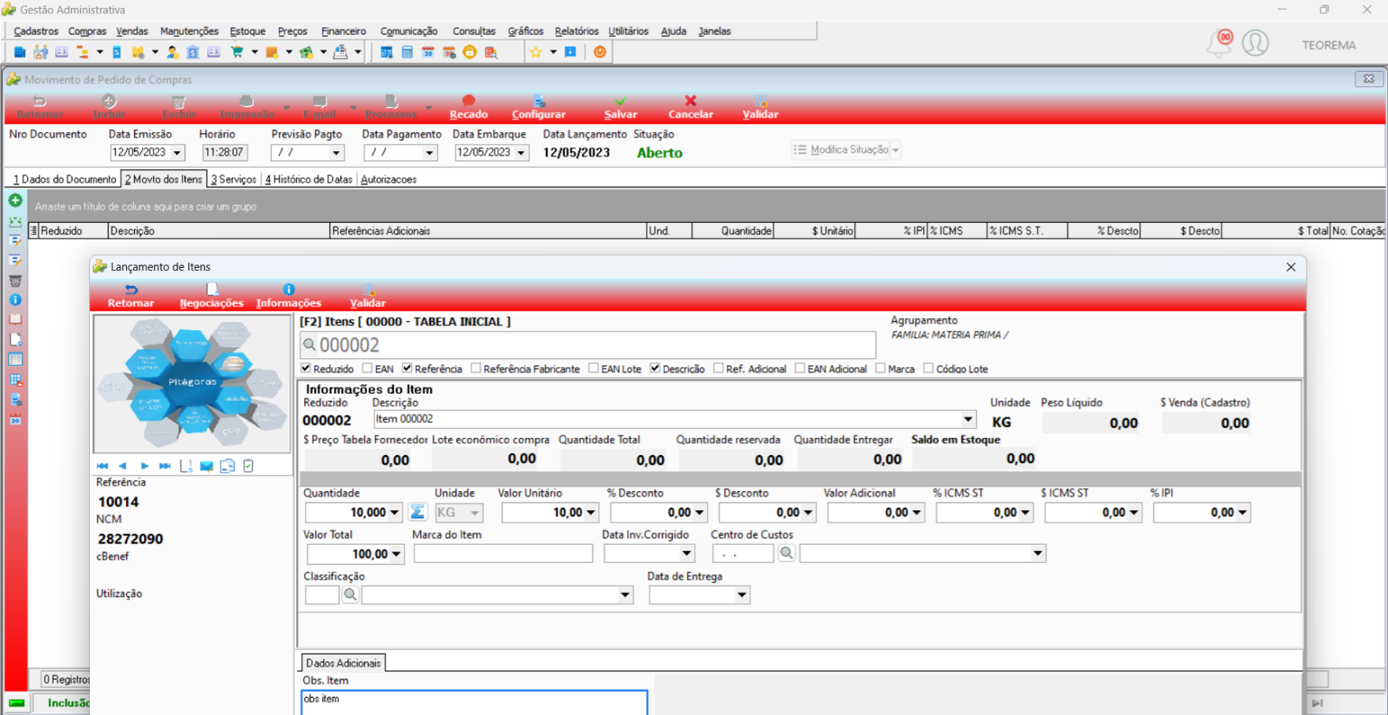The image size is (1388, 715).
Task: Open Data Pagamento date dropdown
Action: (x=429, y=153)
